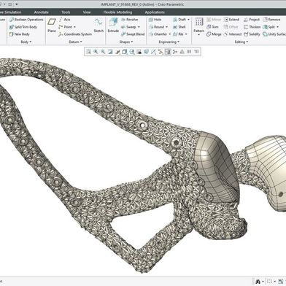Click the Merge tool
This screenshot has height=286, width=286.
tap(214, 34)
